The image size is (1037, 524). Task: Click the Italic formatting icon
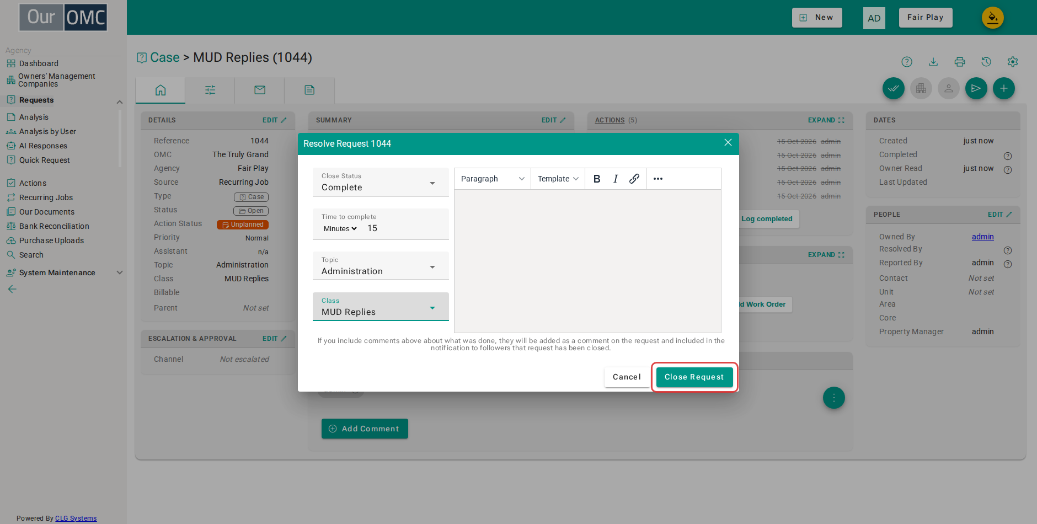tap(616, 179)
